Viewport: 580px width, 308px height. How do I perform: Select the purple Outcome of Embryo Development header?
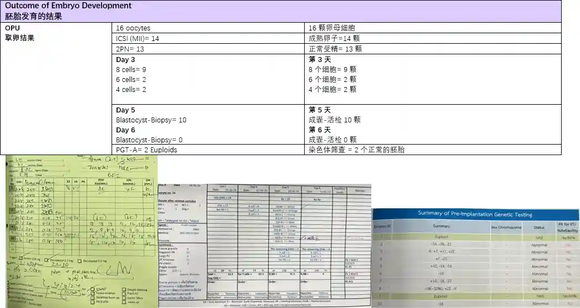coord(280,11)
